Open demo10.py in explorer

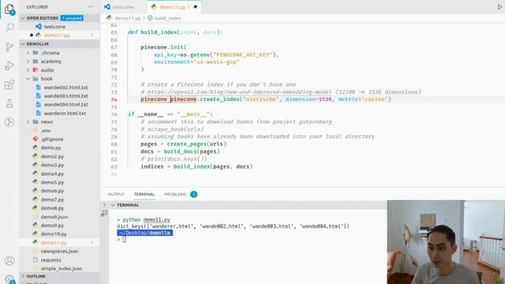click(54, 234)
